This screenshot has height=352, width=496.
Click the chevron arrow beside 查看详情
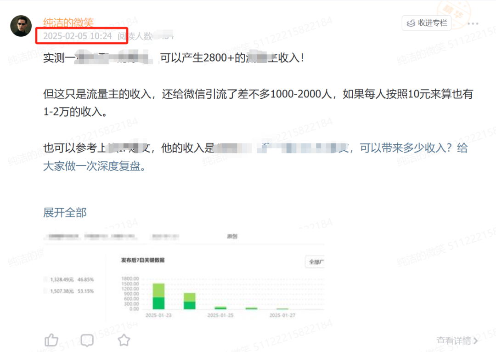[475, 341]
